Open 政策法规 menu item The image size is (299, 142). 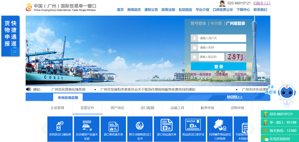tap(168, 10)
